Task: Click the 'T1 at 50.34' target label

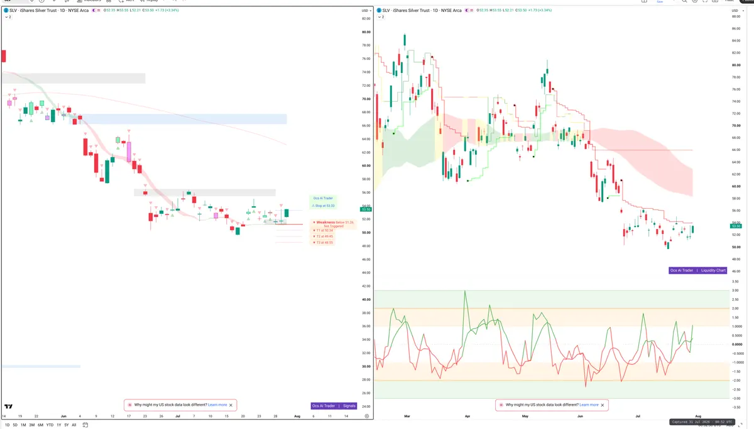Action: click(323, 230)
